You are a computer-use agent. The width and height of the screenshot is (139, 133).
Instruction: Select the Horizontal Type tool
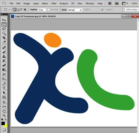(4, 88)
